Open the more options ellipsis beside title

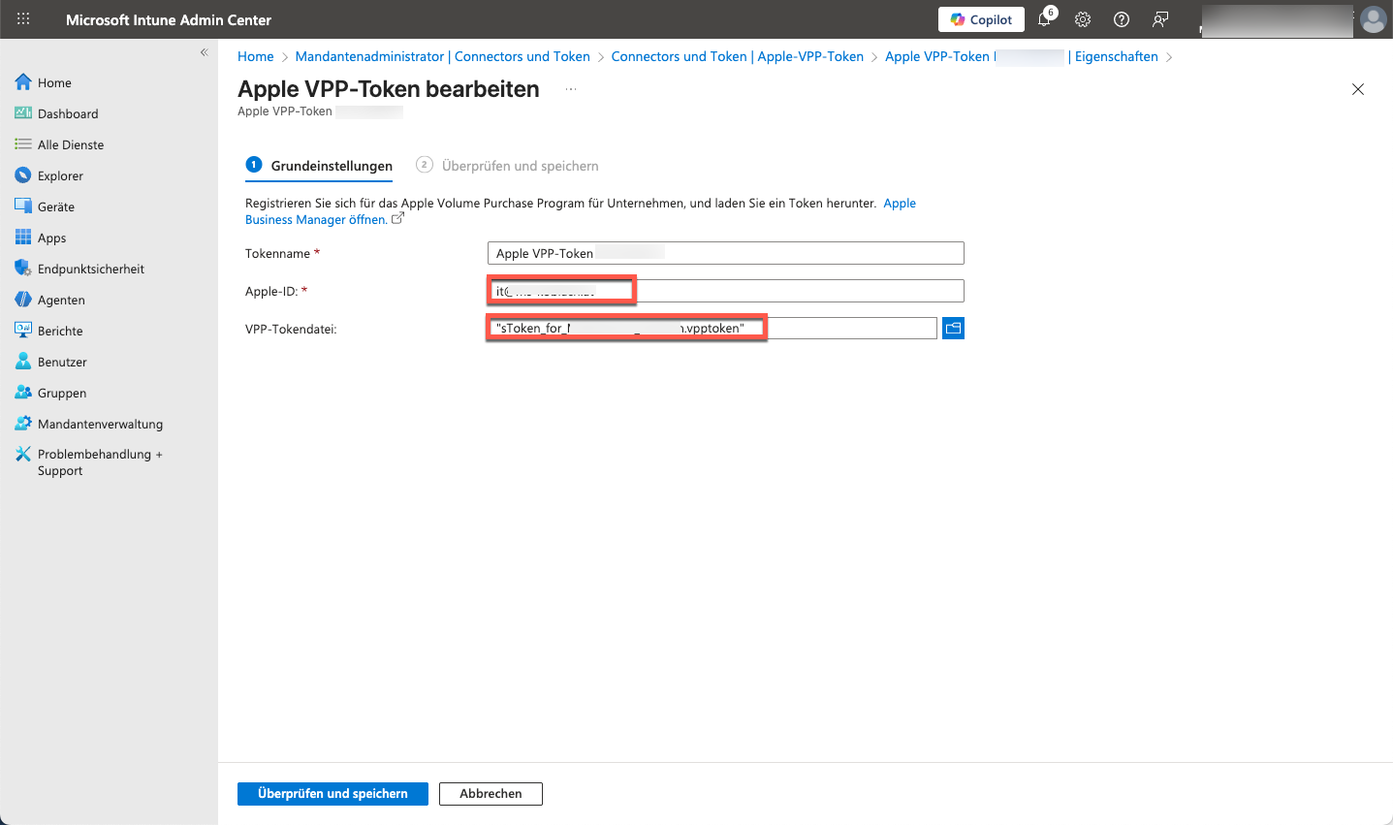pos(571,89)
